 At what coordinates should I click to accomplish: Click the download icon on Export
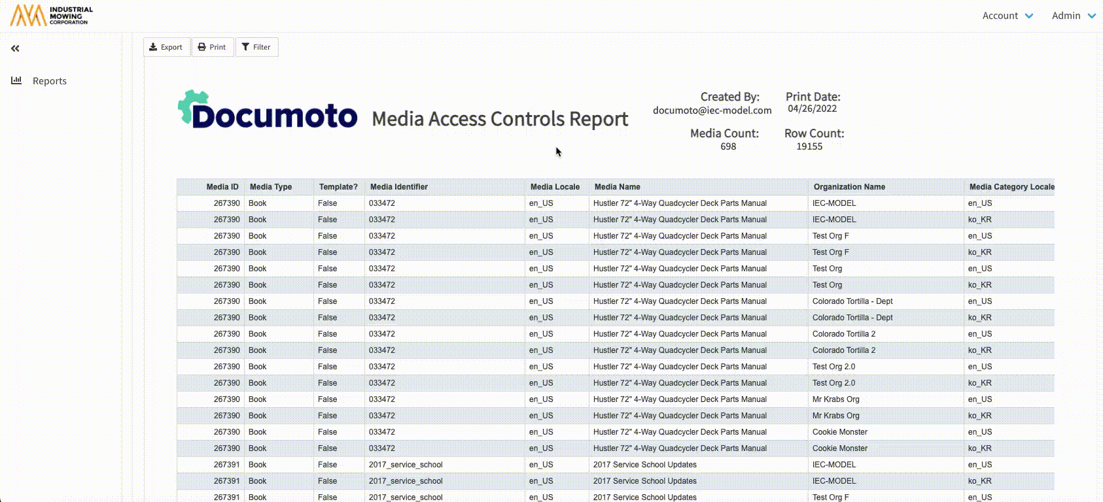pos(153,47)
